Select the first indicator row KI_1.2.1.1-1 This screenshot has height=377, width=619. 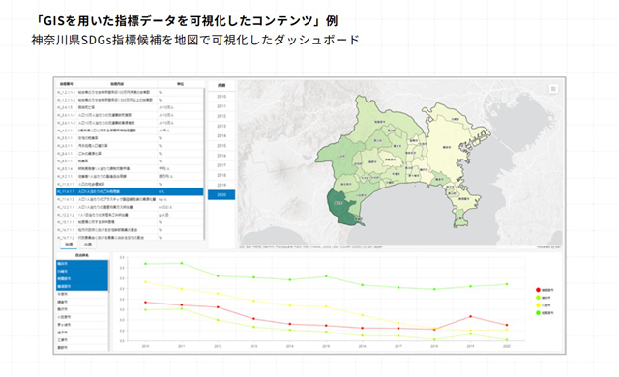[130, 92]
